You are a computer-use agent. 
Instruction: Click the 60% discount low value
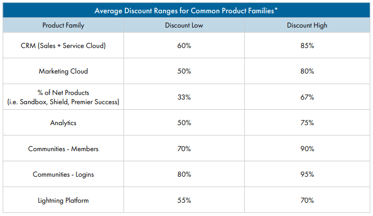point(184,45)
